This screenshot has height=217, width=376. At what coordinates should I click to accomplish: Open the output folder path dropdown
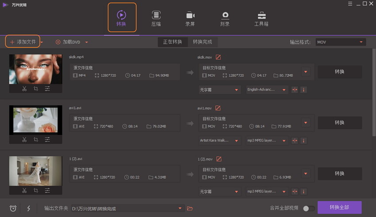tap(128, 209)
